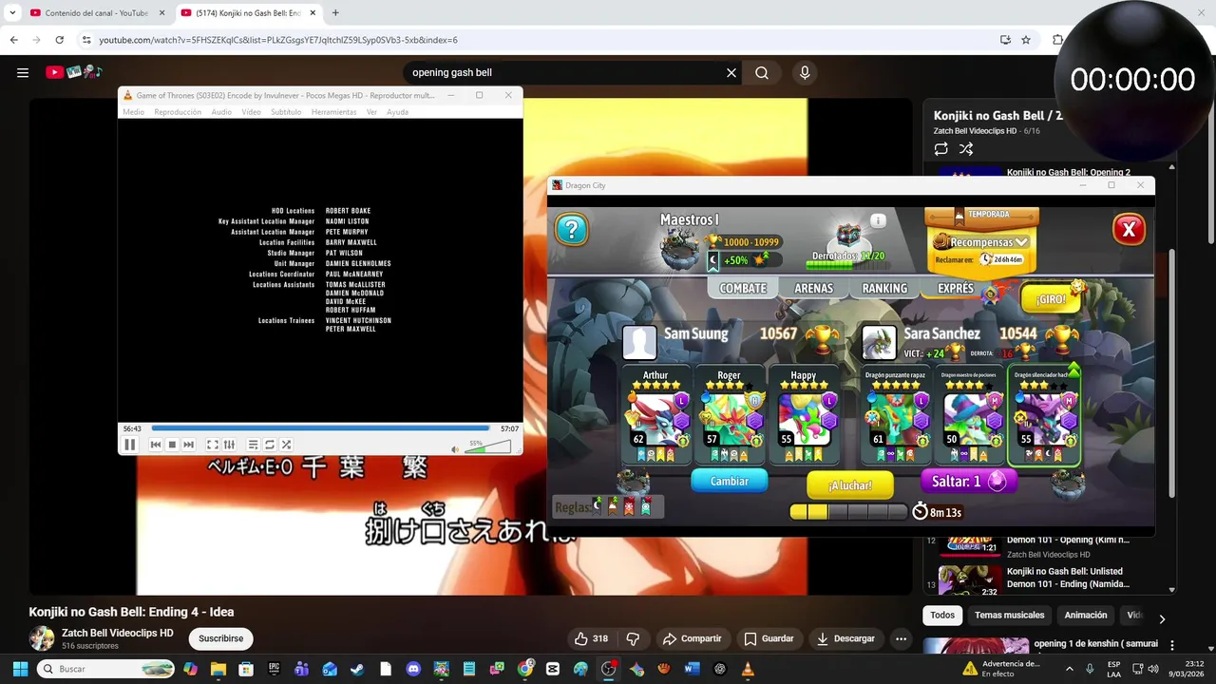1216x684 pixels.
Task: Open the YouTube hamburger menu
Action: (23, 72)
